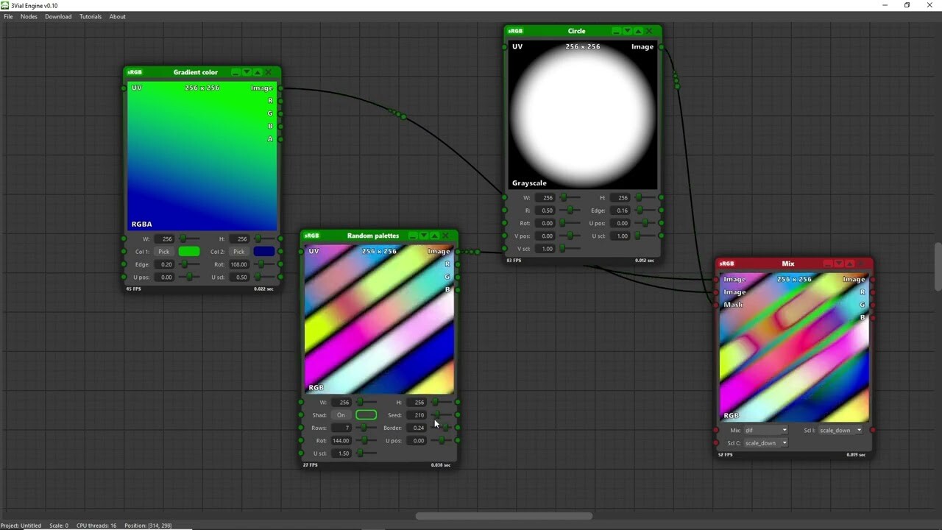Open the Scl I scale_down dropdown

[x=839, y=430]
